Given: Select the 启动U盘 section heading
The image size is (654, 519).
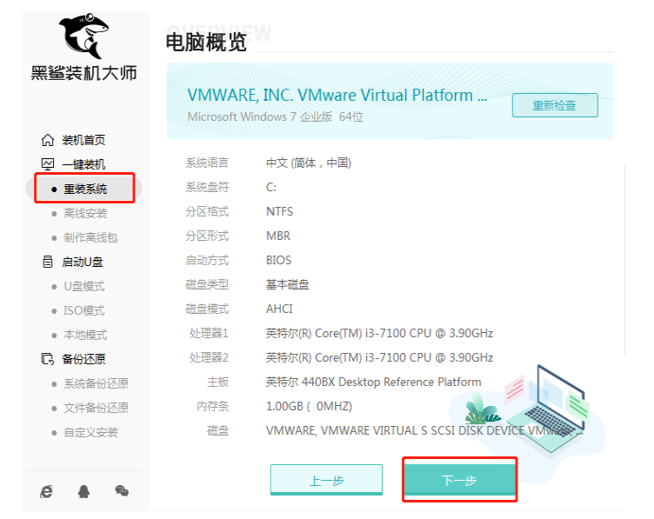Looking at the screenshot, I should pyautogui.click(x=82, y=262).
